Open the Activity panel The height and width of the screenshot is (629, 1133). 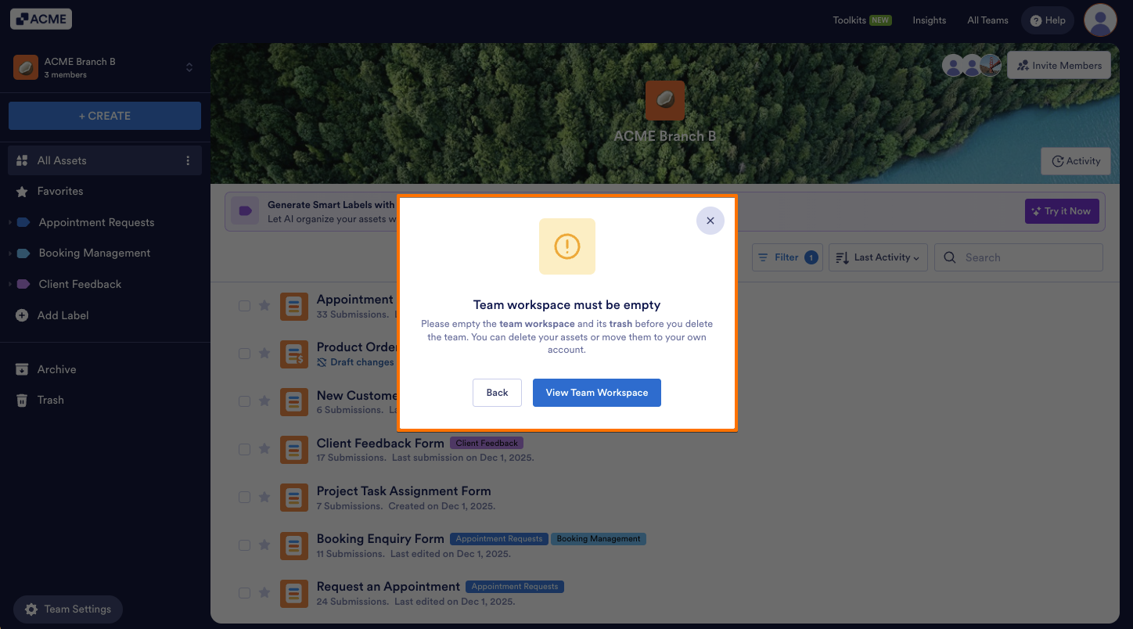click(1076, 161)
